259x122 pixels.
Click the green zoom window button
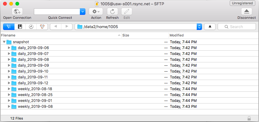tap(17, 4)
